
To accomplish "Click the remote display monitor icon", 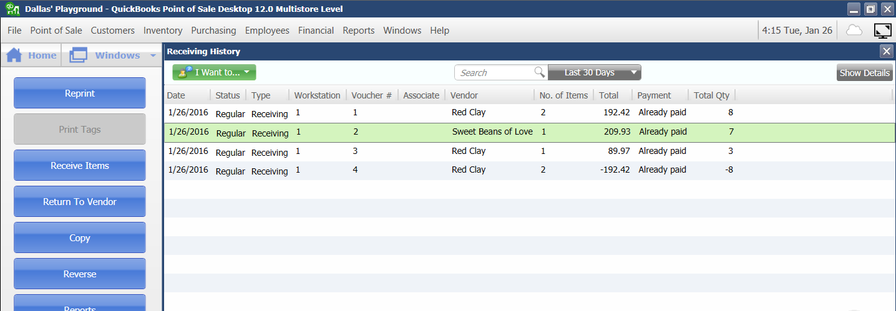I will pyautogui.click(x=882, y=30).
